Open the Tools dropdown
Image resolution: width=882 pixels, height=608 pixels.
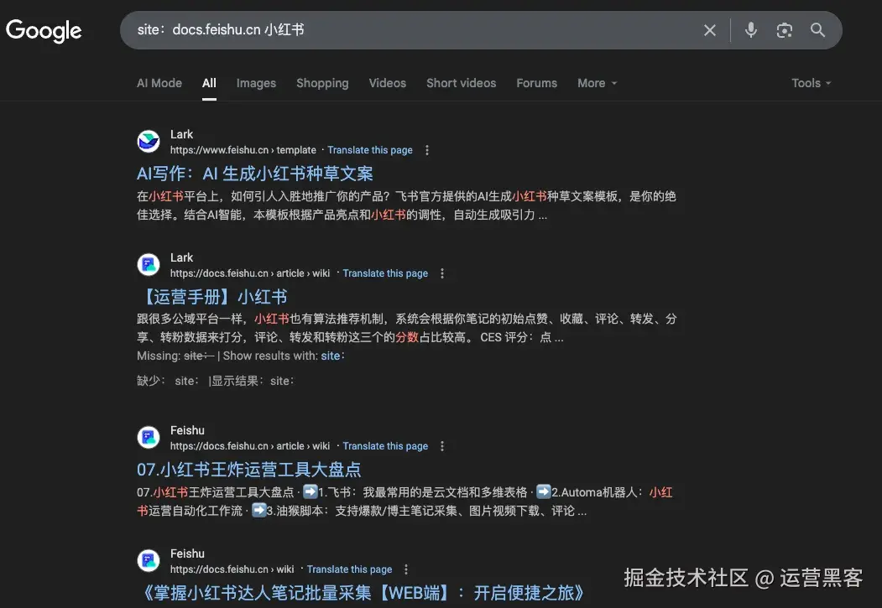tap(809, 82)
